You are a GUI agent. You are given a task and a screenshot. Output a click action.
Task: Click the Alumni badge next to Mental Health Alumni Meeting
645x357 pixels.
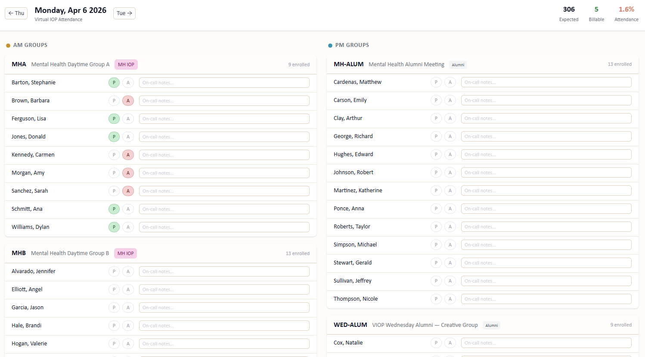[458, 65]
